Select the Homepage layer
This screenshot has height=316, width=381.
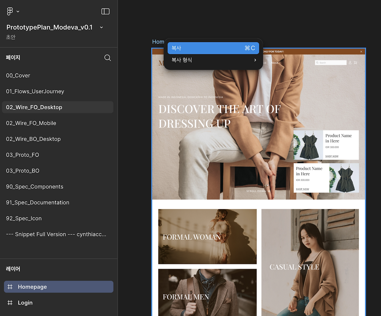59,287
